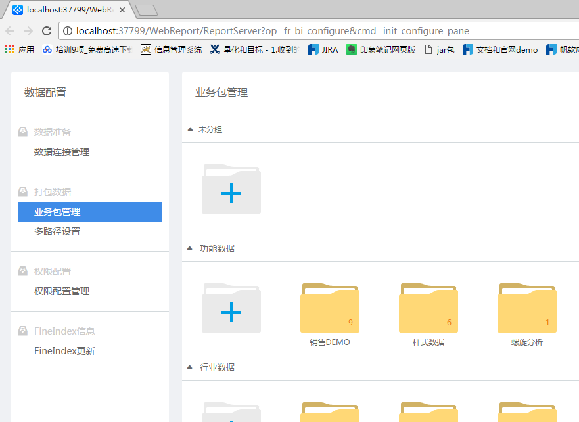Image resolution: width=579 pixels, height=422 pixels.
Task: Click the 数据准备 section icon
Action: click(x=23, y=132)
